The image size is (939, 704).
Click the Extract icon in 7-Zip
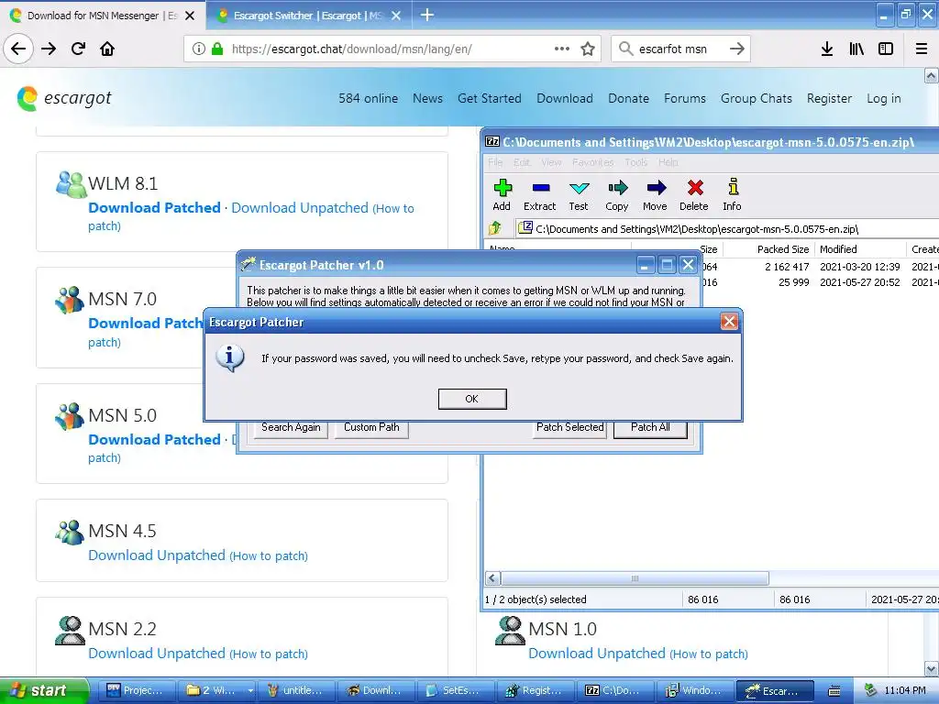click(539, 195)
